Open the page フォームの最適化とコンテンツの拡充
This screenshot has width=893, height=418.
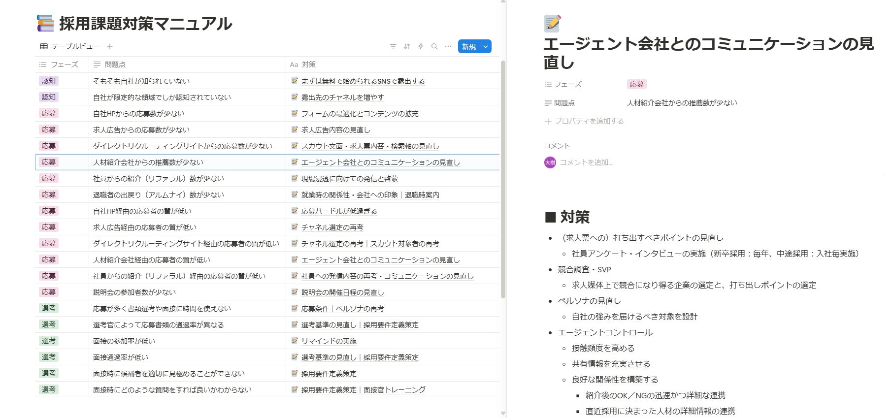click(x=360, y=114)
